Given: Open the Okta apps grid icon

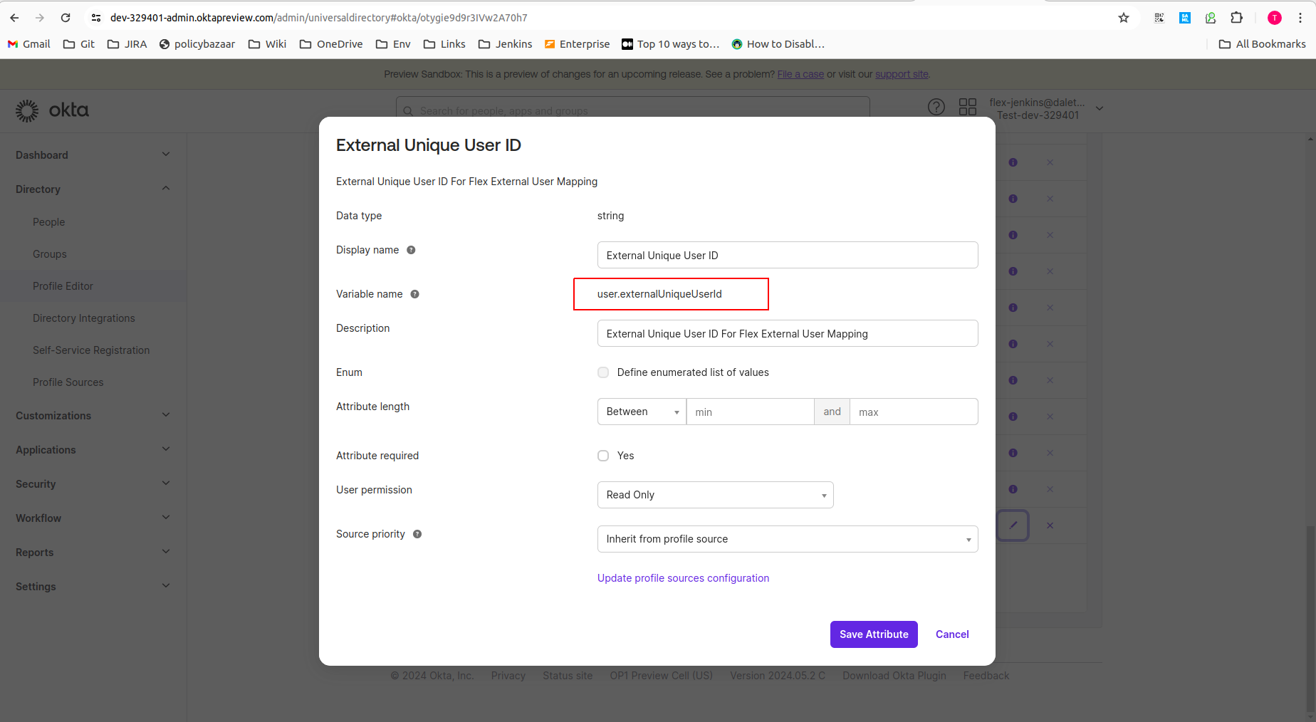Looking at the screenshot, I should click(968, 107).
